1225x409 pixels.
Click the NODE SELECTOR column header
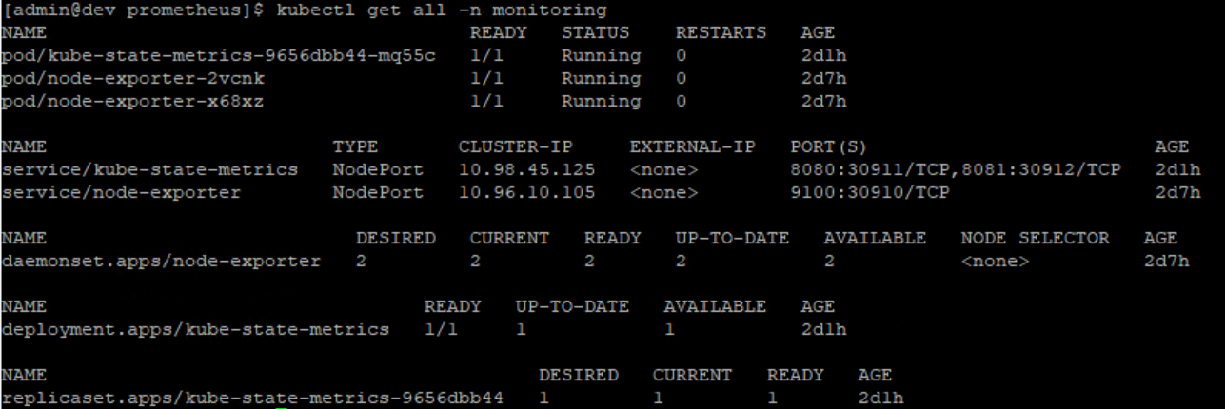tap(1035, 238)
